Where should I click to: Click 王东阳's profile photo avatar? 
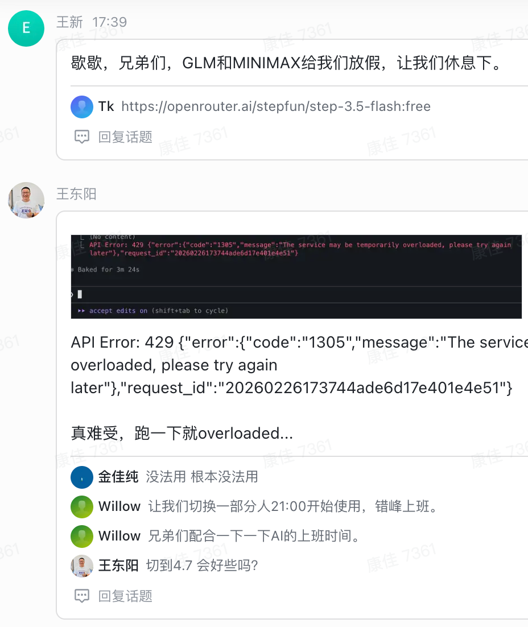pos(26,200)
